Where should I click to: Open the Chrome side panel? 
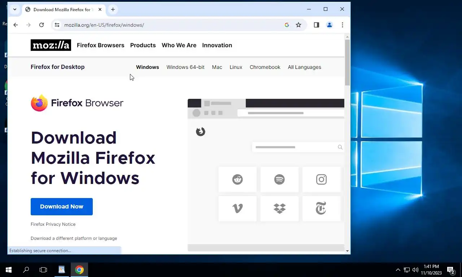tap(317, 25)
